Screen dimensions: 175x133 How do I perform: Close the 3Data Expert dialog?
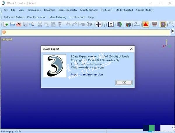point(131,49)
